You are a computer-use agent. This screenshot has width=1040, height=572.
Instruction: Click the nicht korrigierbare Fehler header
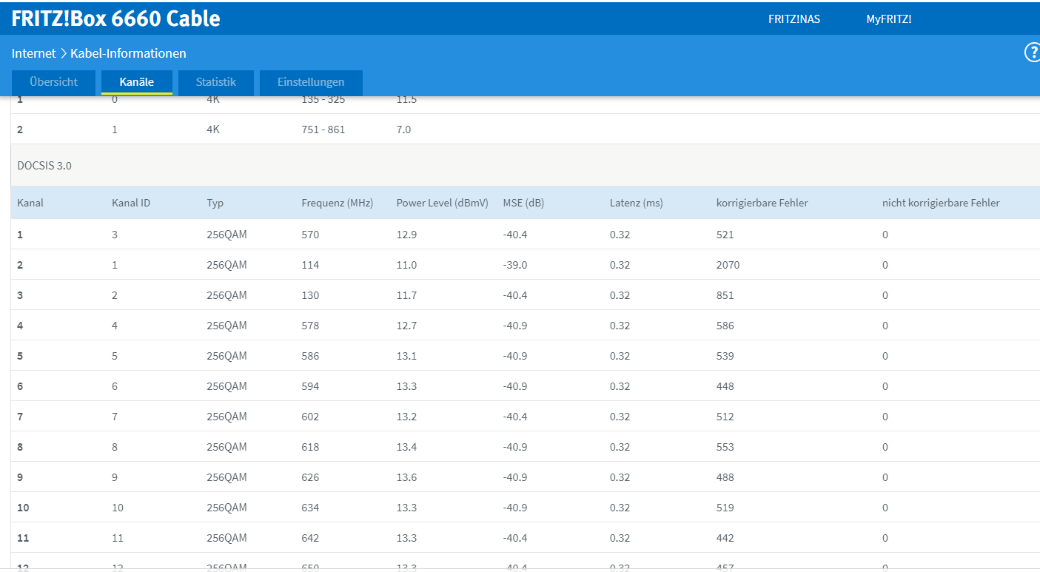(x=941, y=203)
